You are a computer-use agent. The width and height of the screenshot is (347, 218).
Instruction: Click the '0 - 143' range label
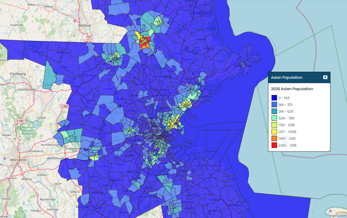[284, 98]
